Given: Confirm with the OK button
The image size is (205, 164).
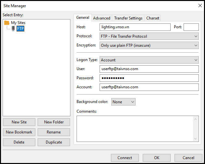Looking at the screenshot, I should click(x=157, y=158).
